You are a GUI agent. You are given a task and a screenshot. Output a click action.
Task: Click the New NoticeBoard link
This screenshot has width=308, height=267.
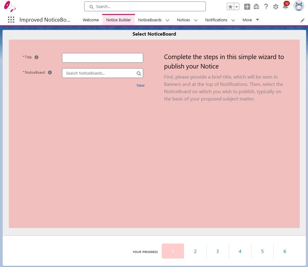point(140,85)
